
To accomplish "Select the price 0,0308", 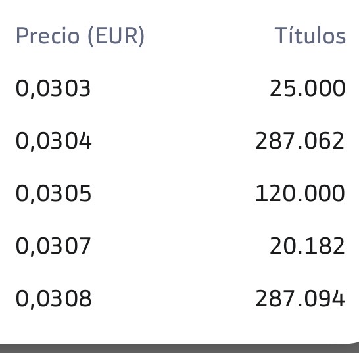I will click(53, 299).
